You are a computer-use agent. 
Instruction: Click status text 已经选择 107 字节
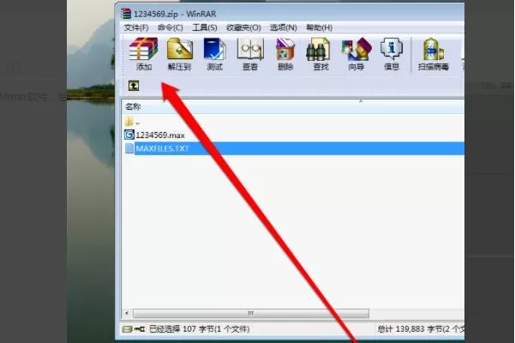(x=200, y=329)
